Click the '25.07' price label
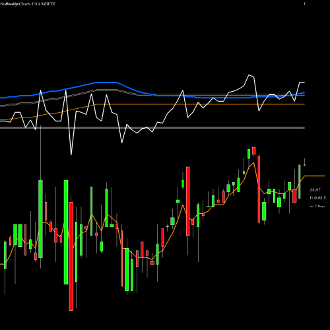 click(x=315, y=190)
